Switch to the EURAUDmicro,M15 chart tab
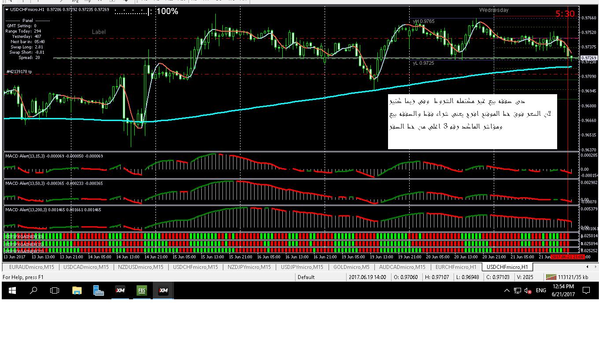The image size is (599, 338). (31, 267)
